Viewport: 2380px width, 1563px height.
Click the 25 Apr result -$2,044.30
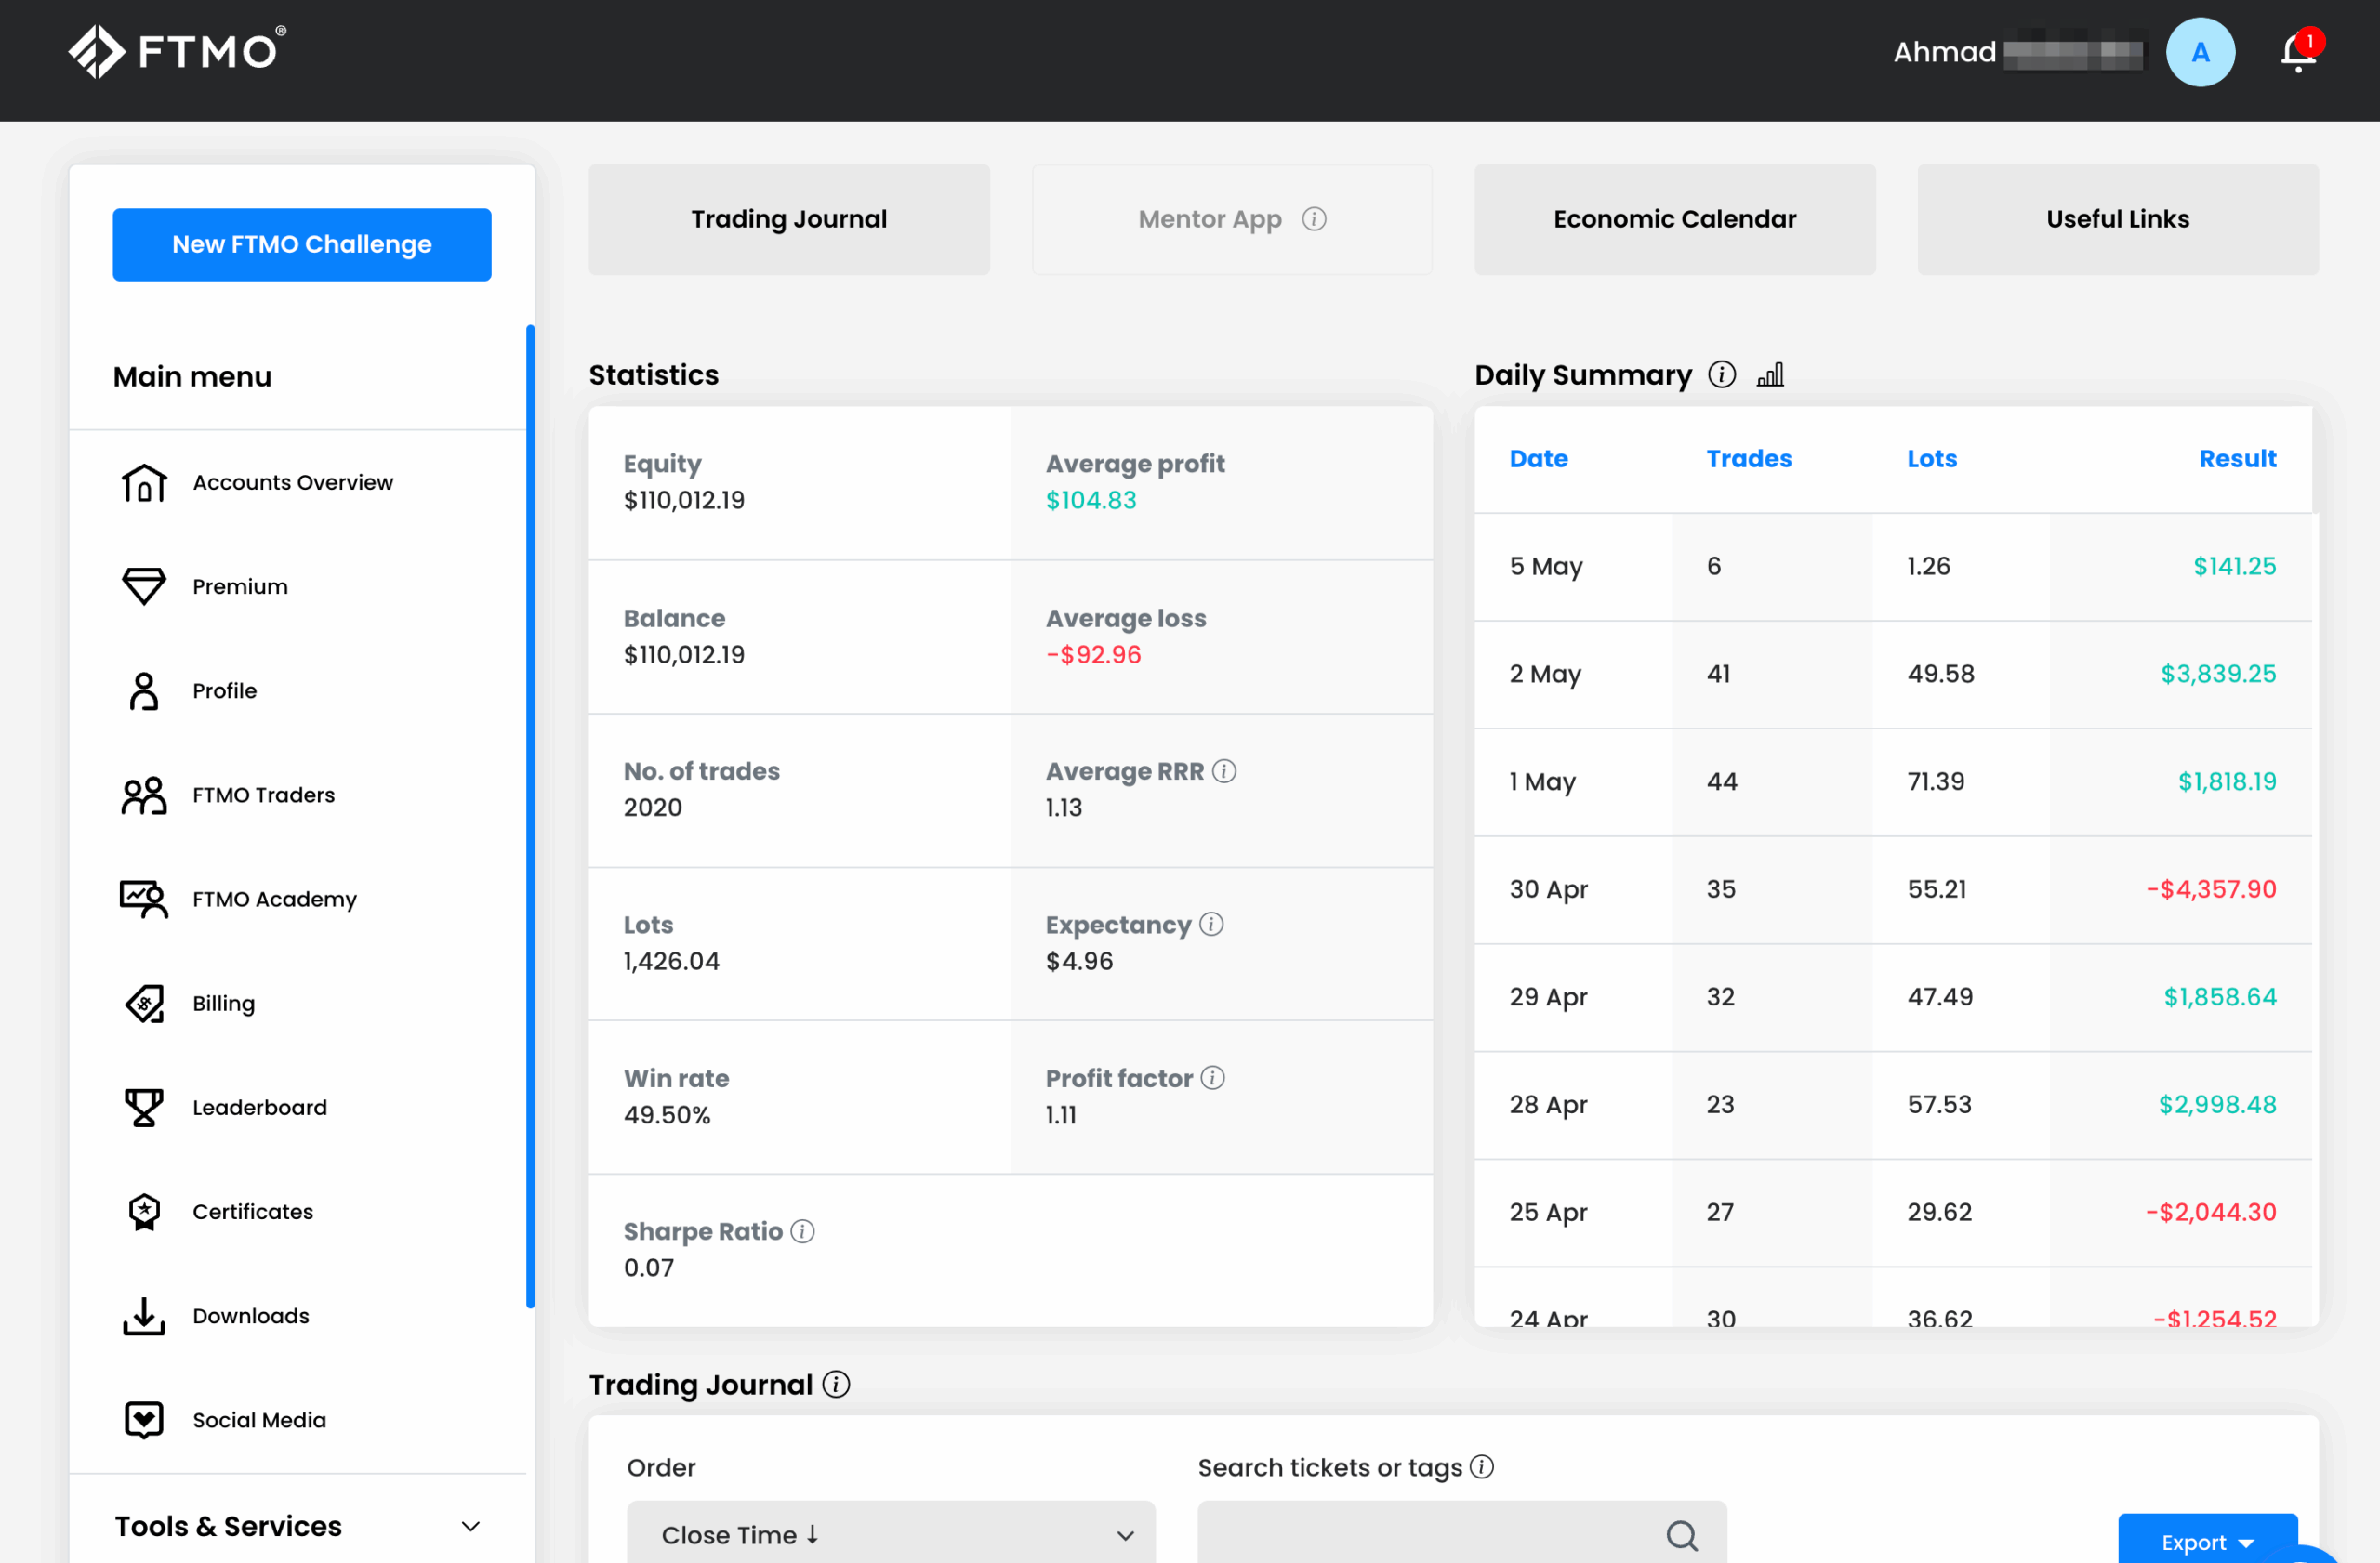pos(2211,1213)
